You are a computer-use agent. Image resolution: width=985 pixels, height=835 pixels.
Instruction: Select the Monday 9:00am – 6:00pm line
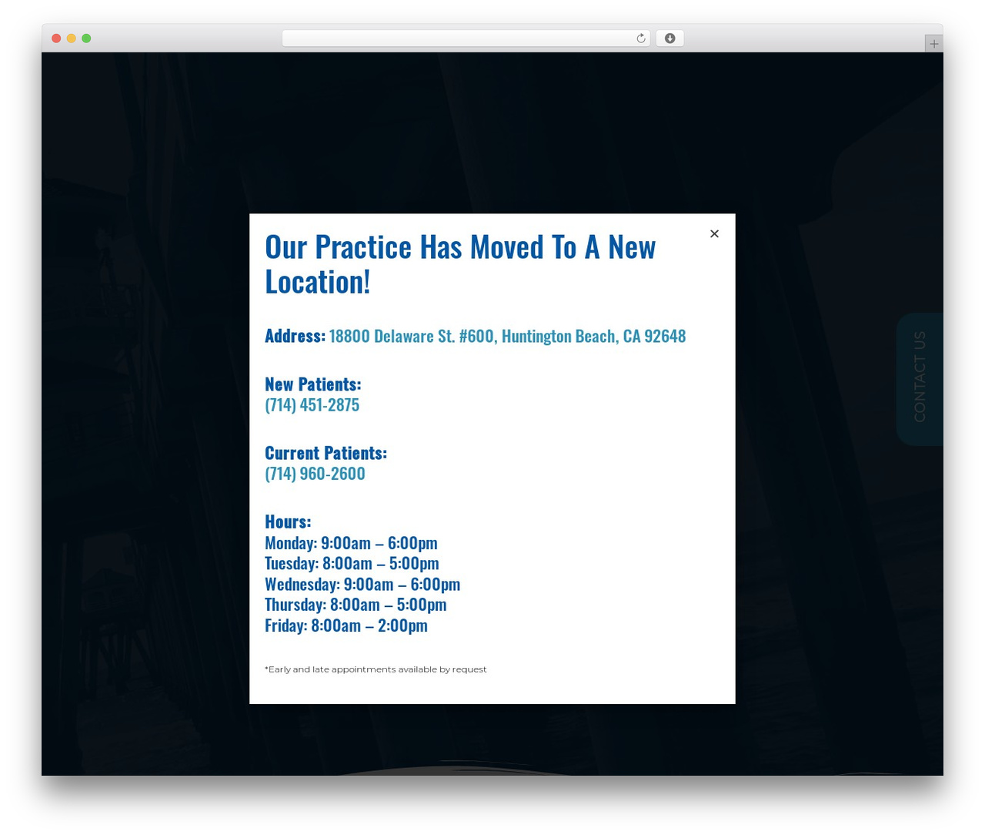tap(351, 543)
